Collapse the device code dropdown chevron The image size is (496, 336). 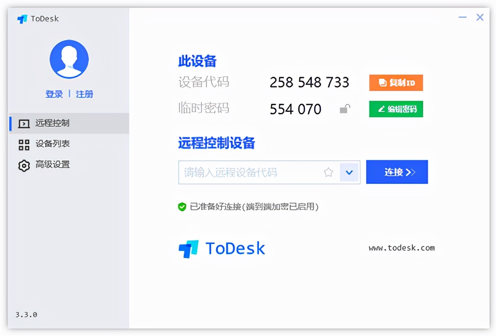pyautogui.click(x=349, y=172)
